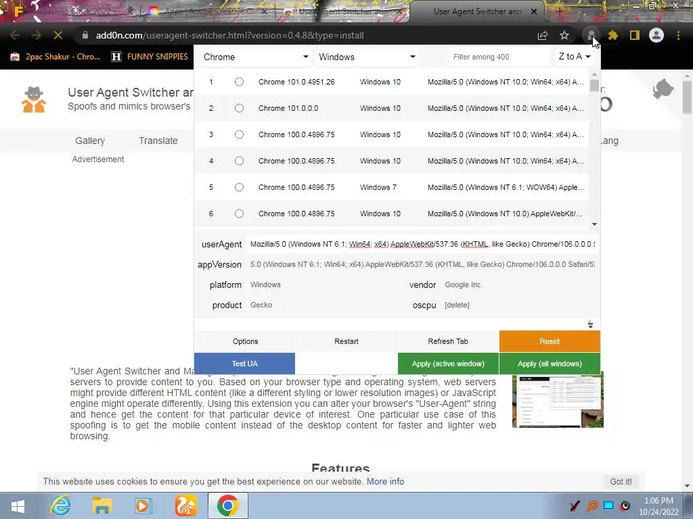693x519 pixels.
Task: Go forward to next page
Action: tap(37, 35)
